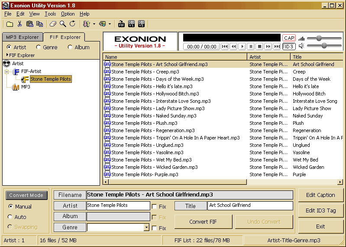Collapse the FIF-Artist tree node
This screenshot has width=346, height=247.
7,72
